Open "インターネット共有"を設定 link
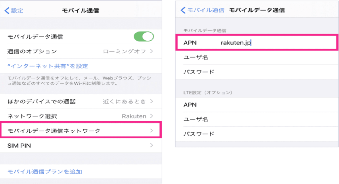339x184 pixels. pos(48,66)
